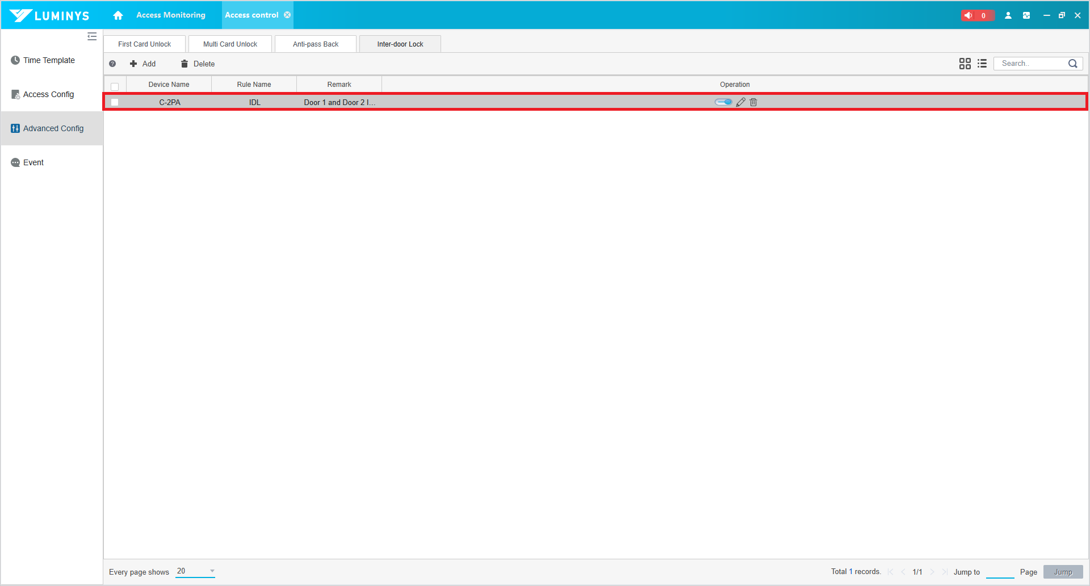The image size is (1090, 586).
Task: Open the Anti-pass Back tab
Action: [x=316, y=44]
